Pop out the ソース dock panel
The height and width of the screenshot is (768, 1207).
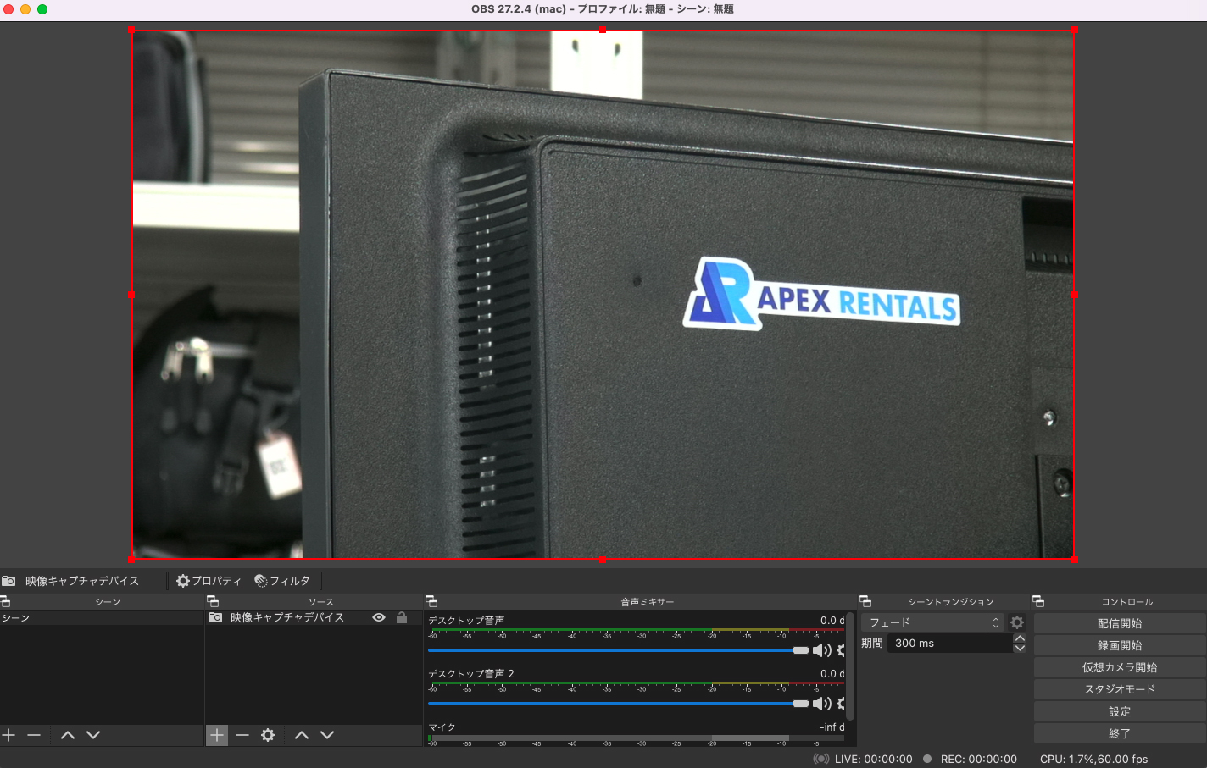click(213, 601)
